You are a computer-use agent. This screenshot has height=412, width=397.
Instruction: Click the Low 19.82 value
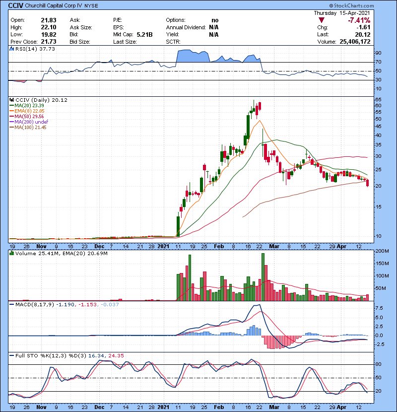pyautogui.click(x=49, y=34)
